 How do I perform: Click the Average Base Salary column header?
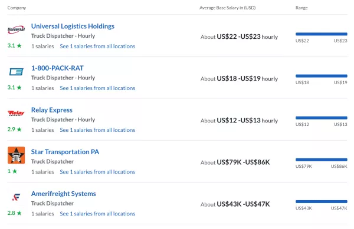(x=227, y=8)
